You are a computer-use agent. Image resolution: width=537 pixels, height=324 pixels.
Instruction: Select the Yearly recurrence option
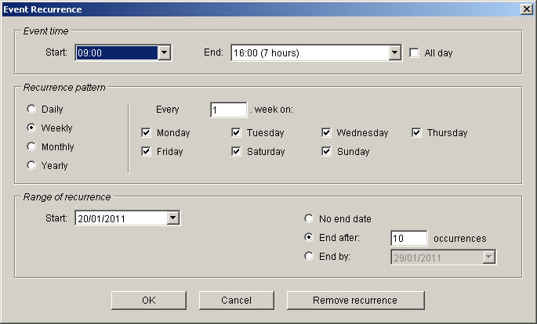pos(31,165)
